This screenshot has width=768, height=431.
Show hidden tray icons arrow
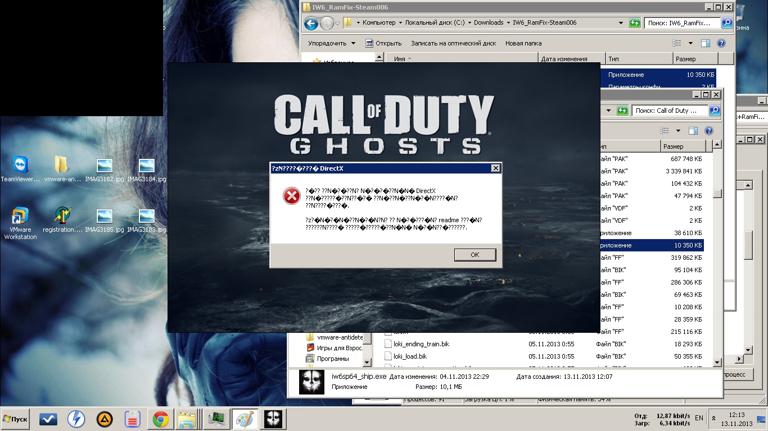tap(714, 419)
